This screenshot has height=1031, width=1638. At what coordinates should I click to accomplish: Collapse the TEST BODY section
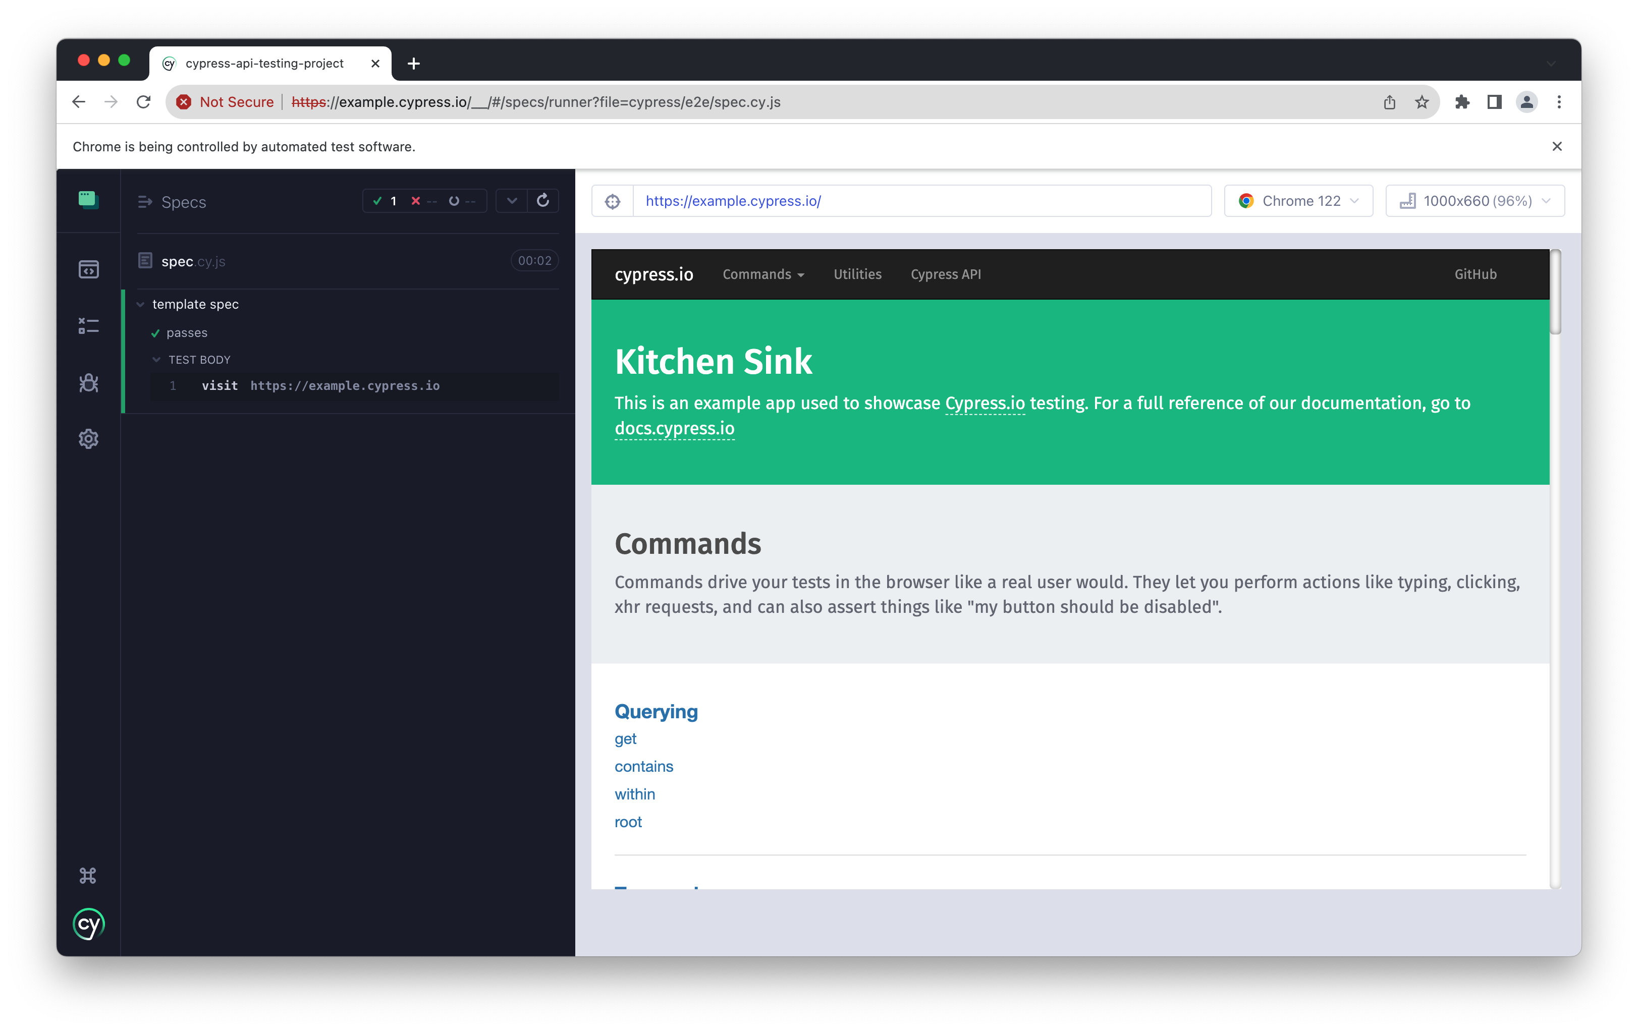[x=157, y=359]
